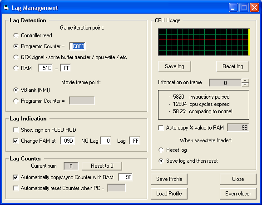Select GFX signal sprite buffer transfer option
Screen dimensions: 262x205
point(16,57)
